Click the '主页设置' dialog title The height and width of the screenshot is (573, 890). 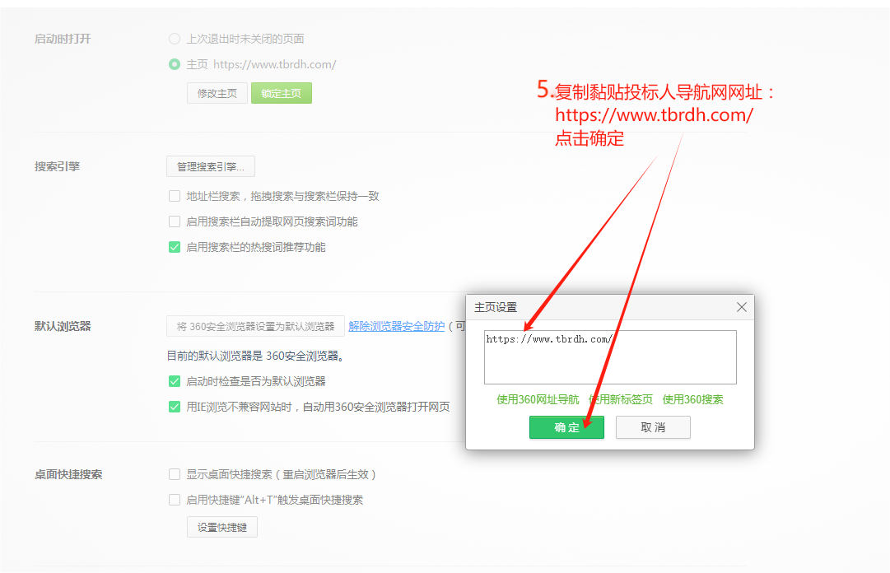496,307
